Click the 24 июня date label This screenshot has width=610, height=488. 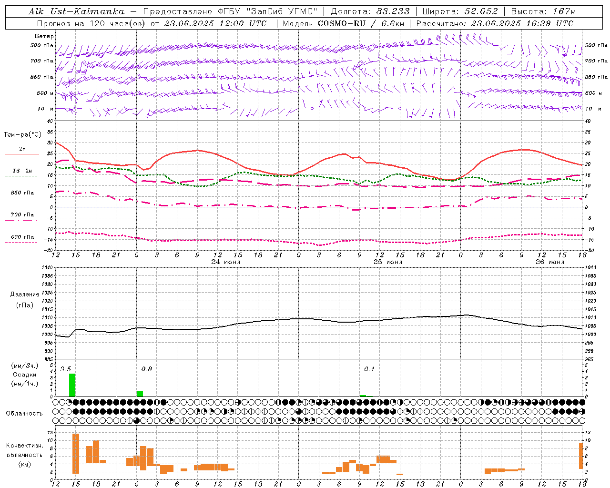[226, 262]
